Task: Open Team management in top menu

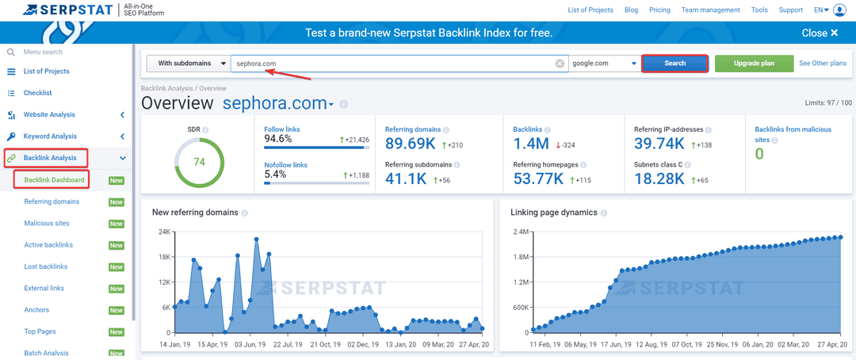Action: (711, 10)
